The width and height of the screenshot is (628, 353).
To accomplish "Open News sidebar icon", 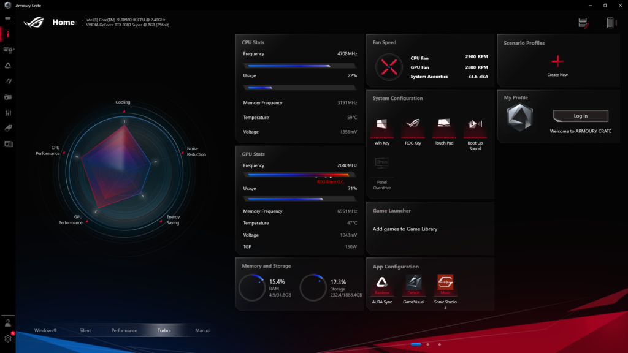I will tap(7, 144).
